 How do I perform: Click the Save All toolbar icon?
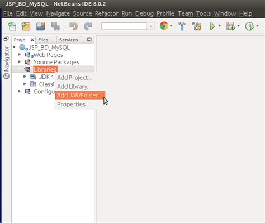55,26
